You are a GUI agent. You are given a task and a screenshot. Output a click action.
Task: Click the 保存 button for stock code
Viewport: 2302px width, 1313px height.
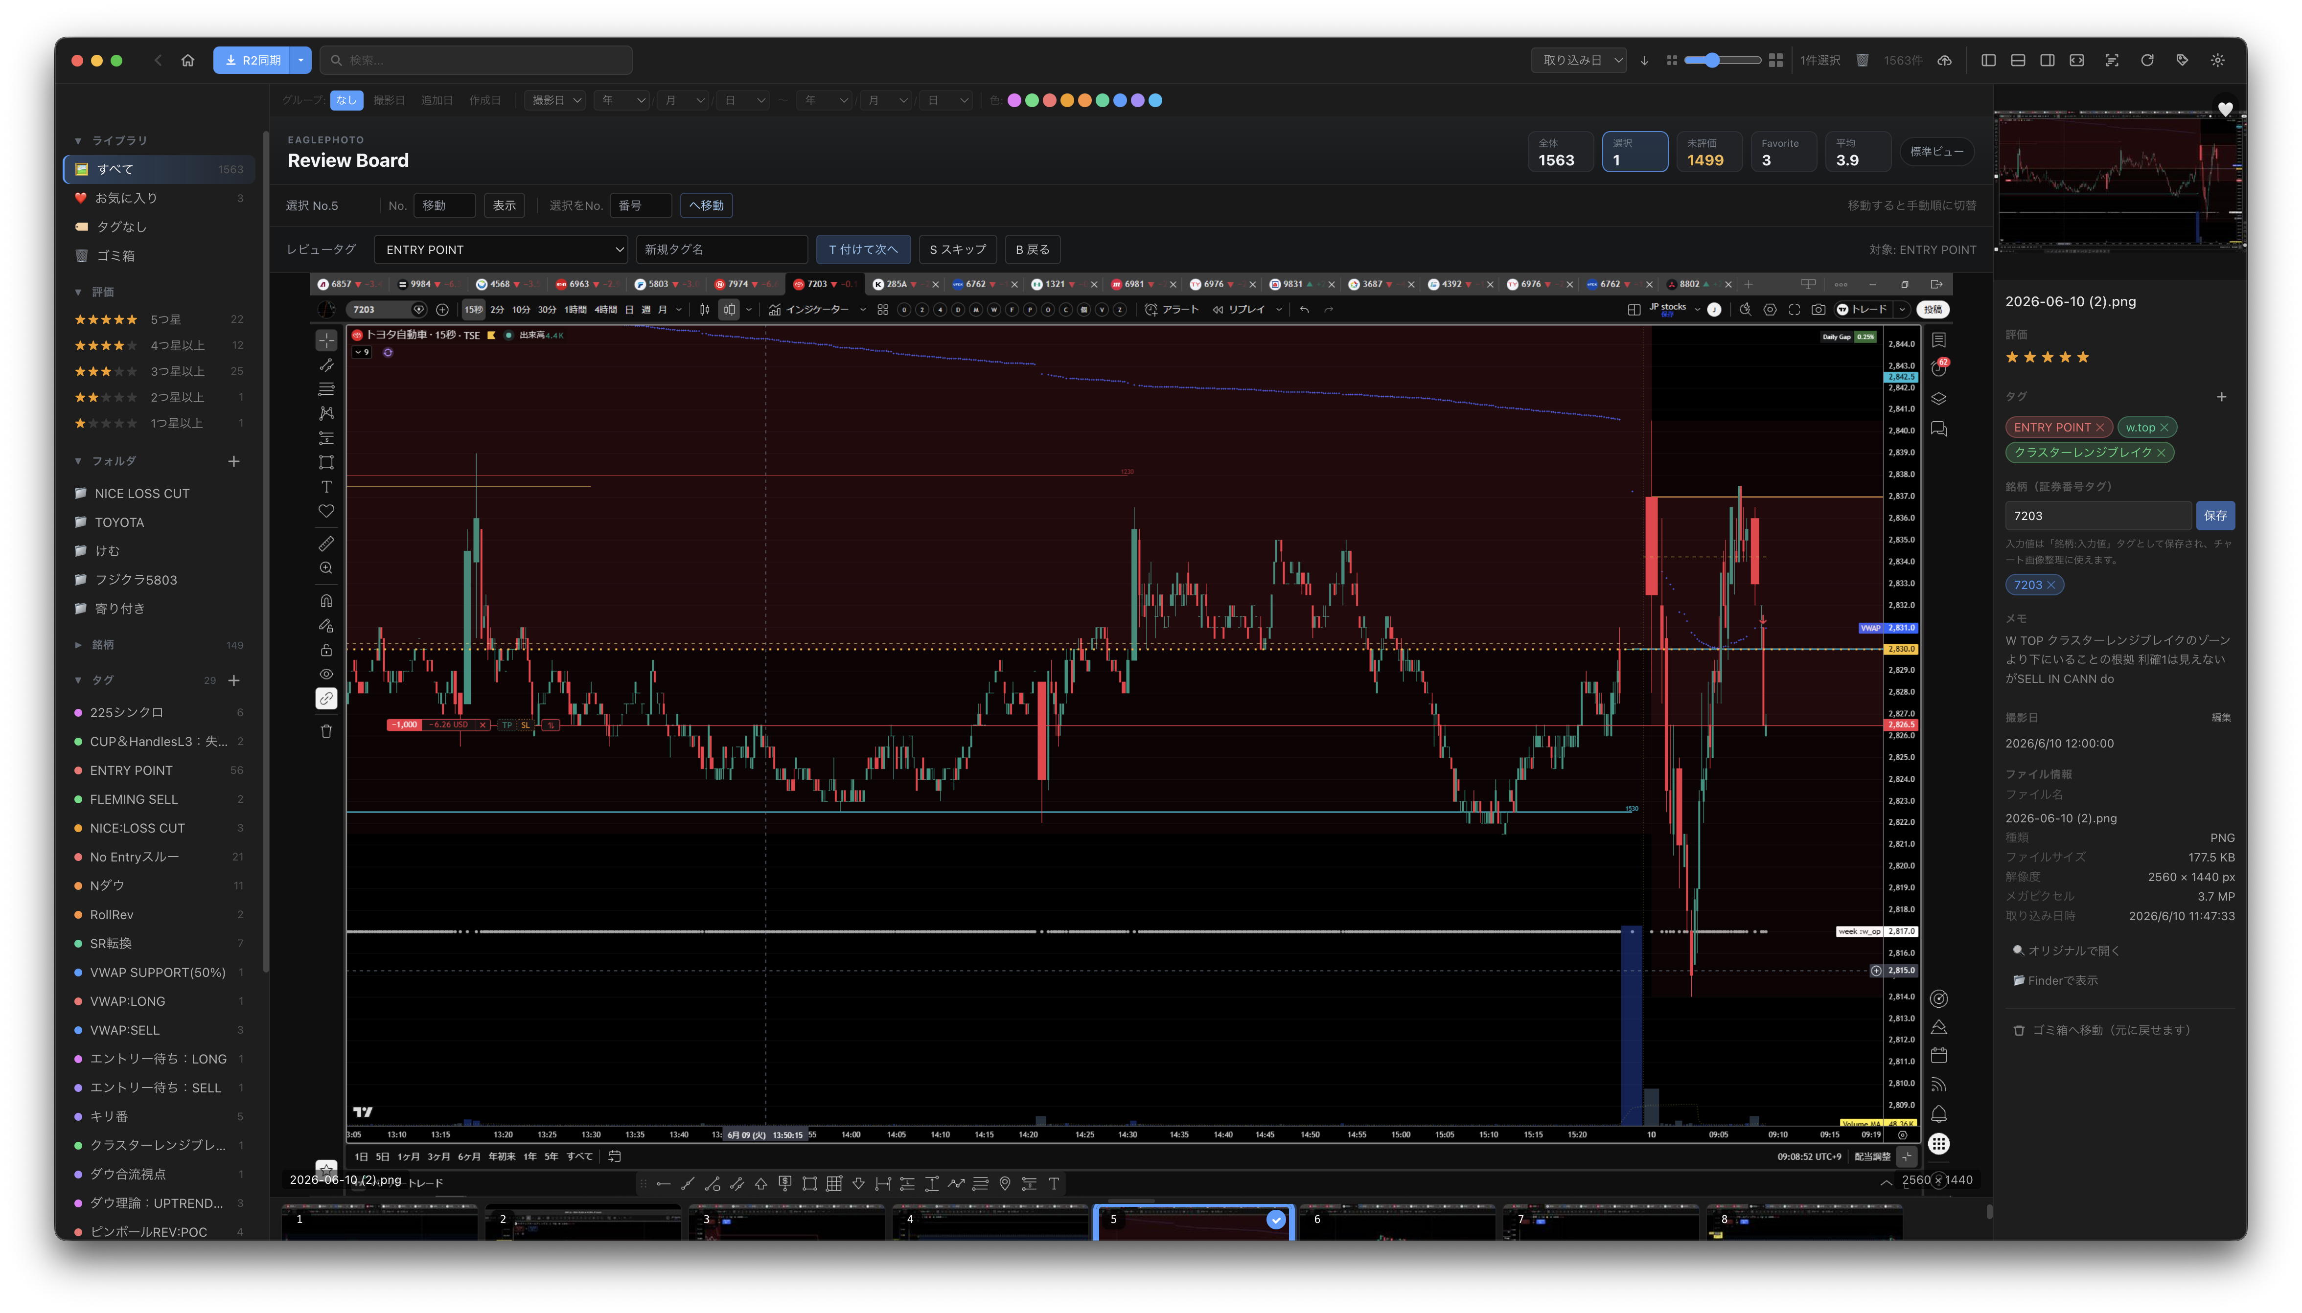tap(2215, 516)
